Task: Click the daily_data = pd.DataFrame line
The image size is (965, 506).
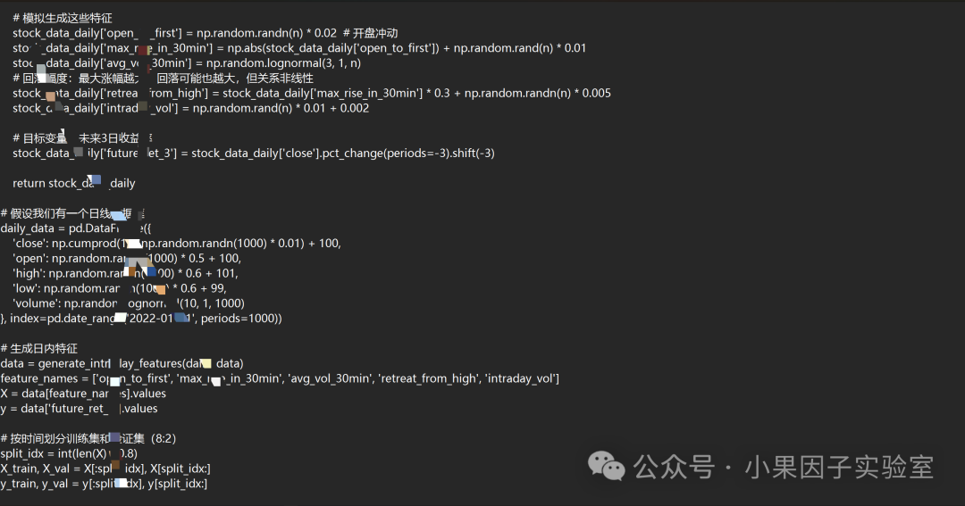Action: tap(76, 228)
